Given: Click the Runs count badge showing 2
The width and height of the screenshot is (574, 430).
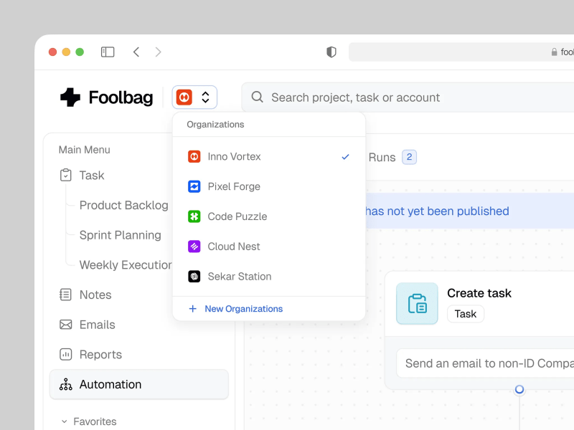Looking at the screenshot, I should [409, 157].
